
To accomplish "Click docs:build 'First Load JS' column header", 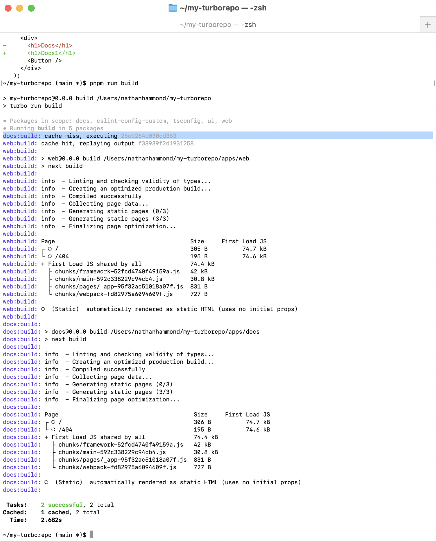I will pyautogui.click(x=247, y=414).
